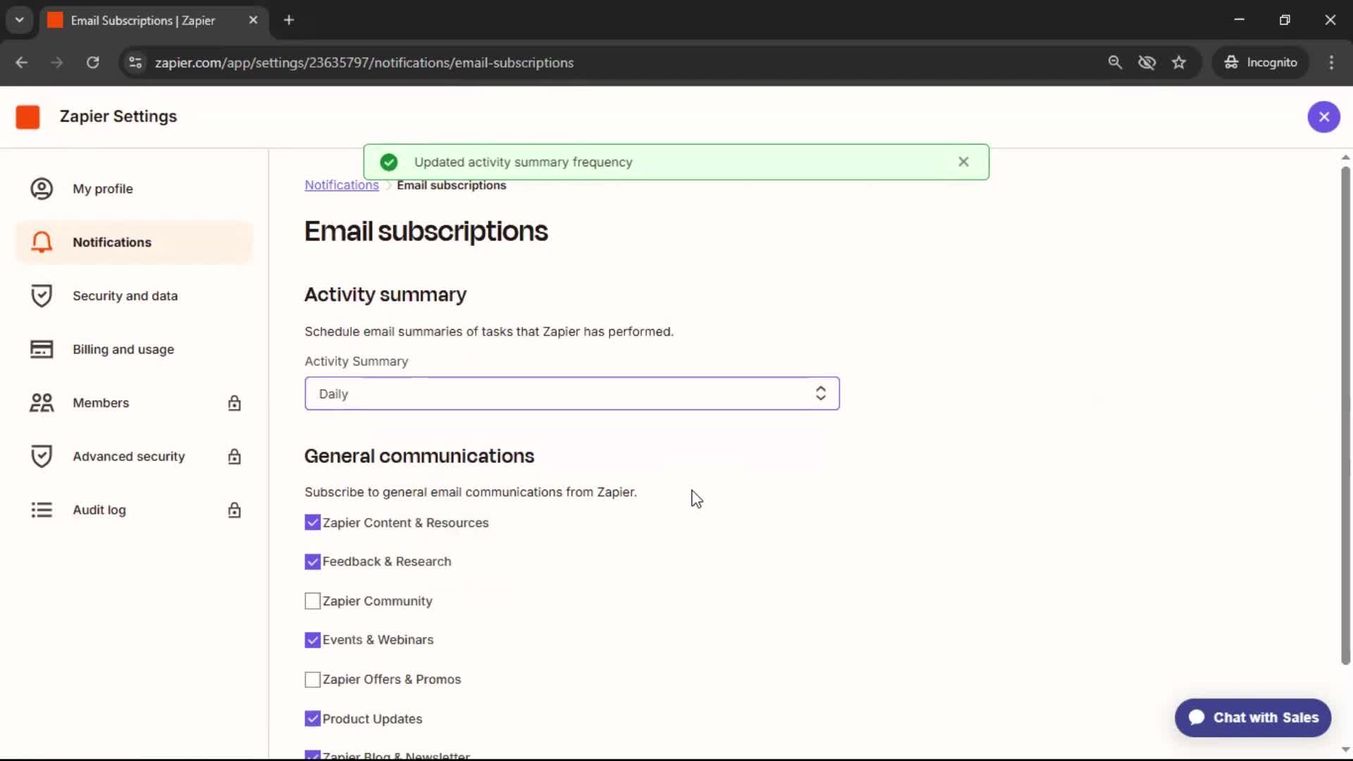The height and width of the screenshot is (761, 1353).
Task: Open Advanced security settings
Action: (x=134, y=457)
